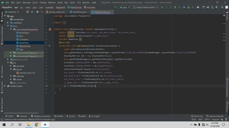
Task: Click Attach Debugger to Android Process icon
Action: [x=189, y=7]
